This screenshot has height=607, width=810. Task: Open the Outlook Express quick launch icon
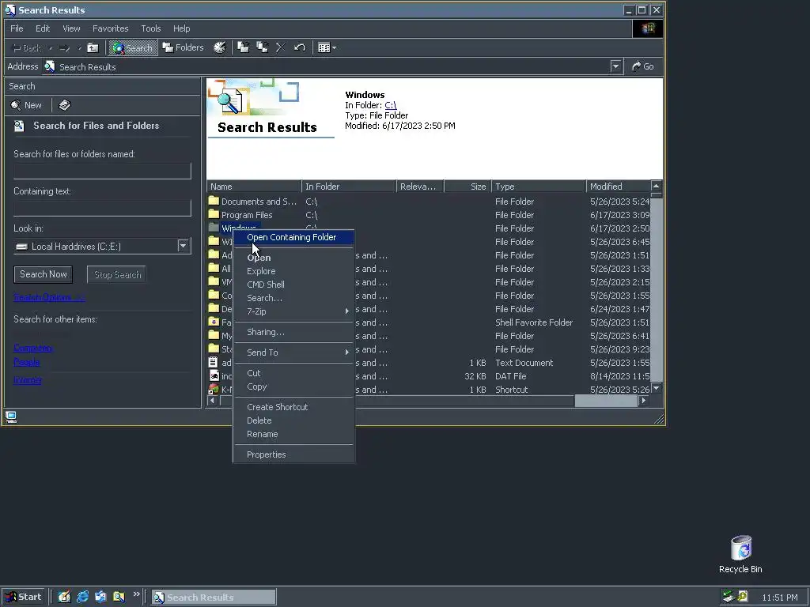click(x=100, y=598)
